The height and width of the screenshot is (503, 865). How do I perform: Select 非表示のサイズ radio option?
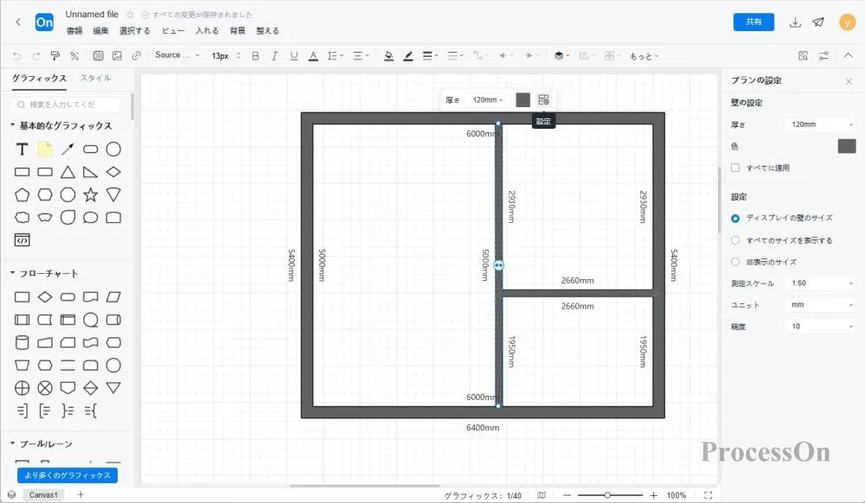pos(735,262)
